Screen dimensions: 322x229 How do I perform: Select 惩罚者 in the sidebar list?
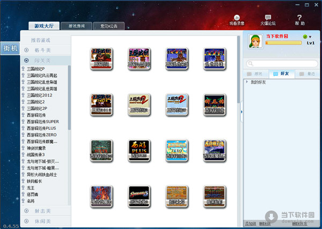[x=32, y=194]
